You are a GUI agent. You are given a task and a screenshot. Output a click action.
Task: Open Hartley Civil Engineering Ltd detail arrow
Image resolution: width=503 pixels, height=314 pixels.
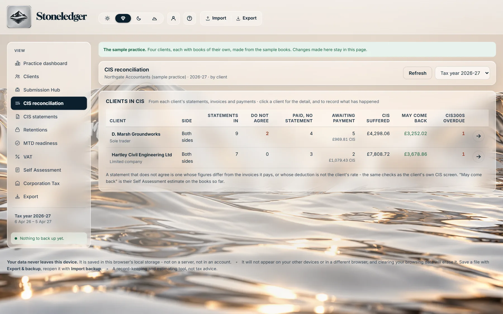tap(478, 157)
